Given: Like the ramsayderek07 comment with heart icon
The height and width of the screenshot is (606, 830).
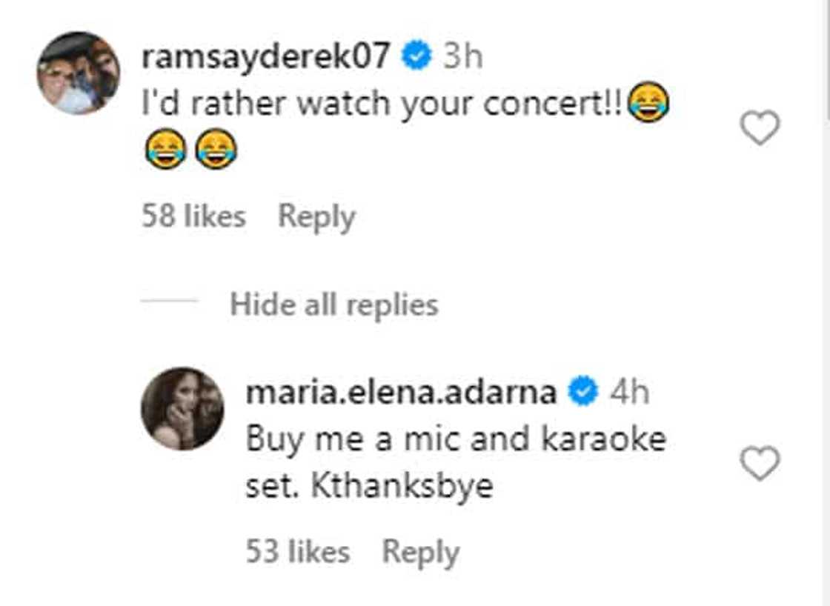Looking at the screenshot, I should (760, 128).
